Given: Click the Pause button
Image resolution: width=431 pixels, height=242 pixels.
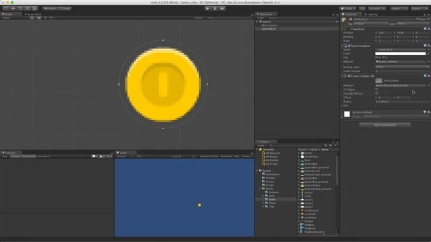Looking at the screenshot, I should coord(215,9).
